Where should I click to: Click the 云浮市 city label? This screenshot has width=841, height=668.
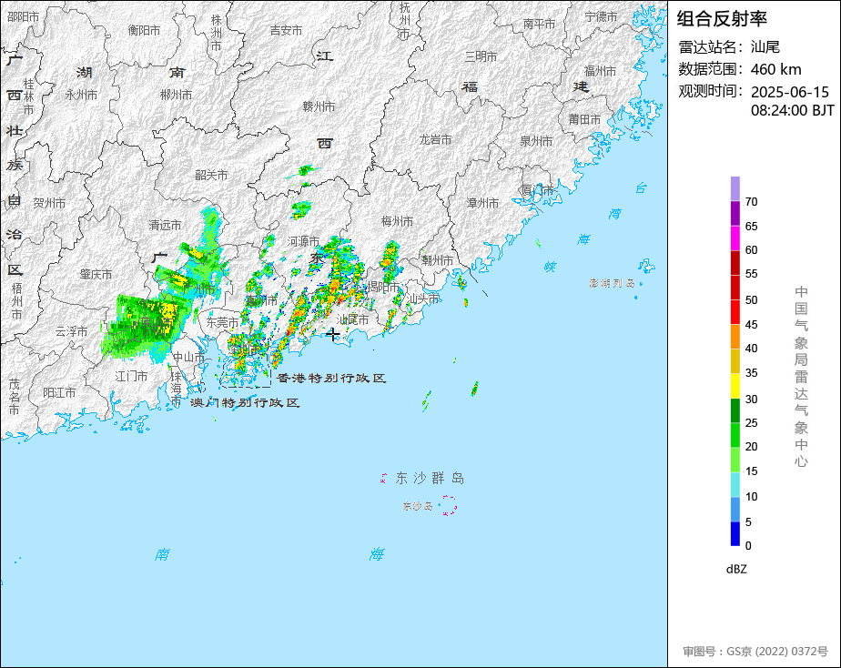(x=71, y=332)
